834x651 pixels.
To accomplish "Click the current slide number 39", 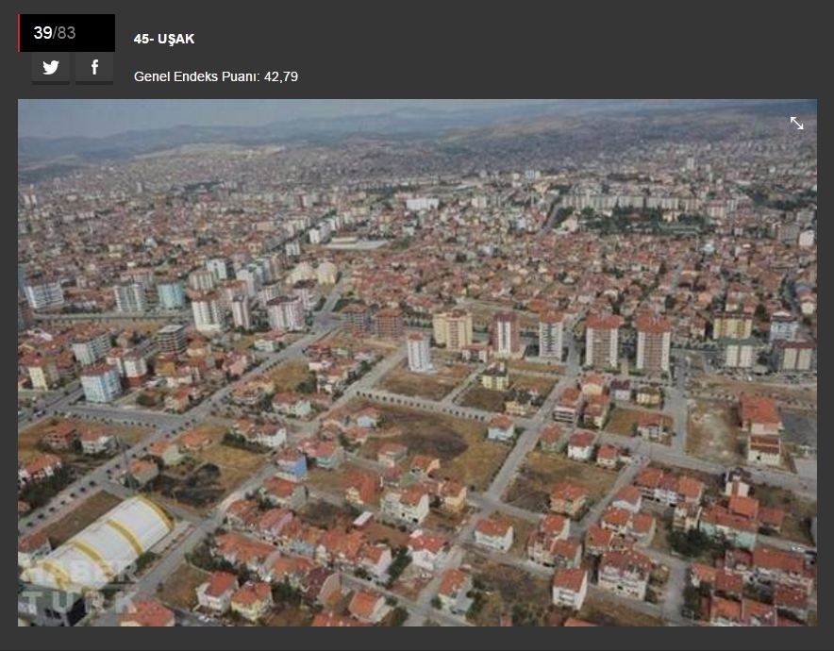I will tap(42, 33).
